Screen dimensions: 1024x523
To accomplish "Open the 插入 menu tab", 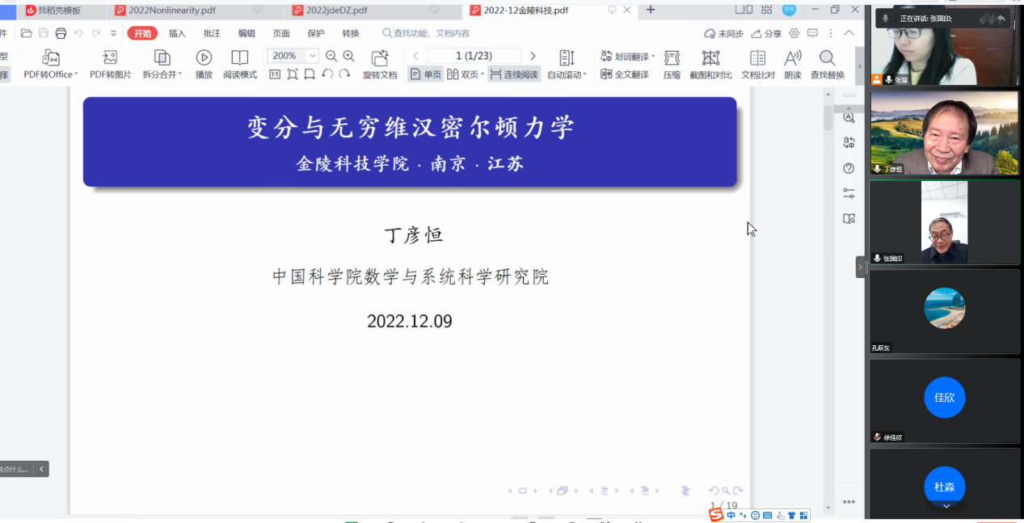I will click(177, 33).
